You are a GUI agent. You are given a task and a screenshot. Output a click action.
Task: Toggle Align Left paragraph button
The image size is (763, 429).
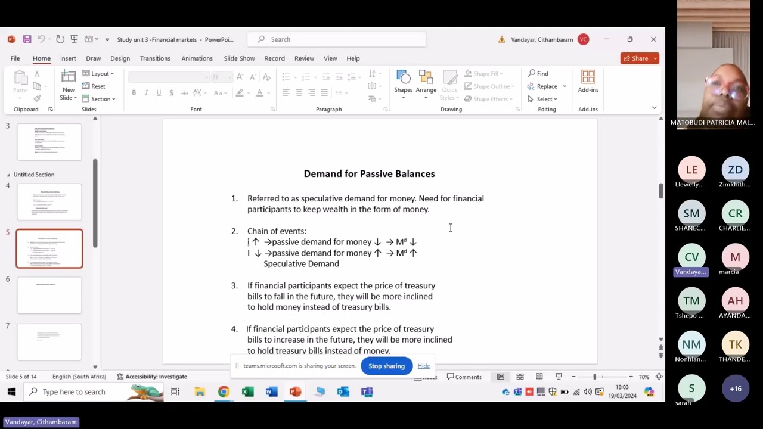pyautogui.click(x=286, y=93)
